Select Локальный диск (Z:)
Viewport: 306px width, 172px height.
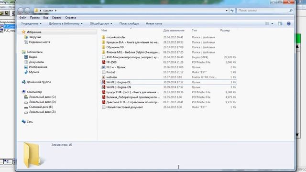(43, 112)
